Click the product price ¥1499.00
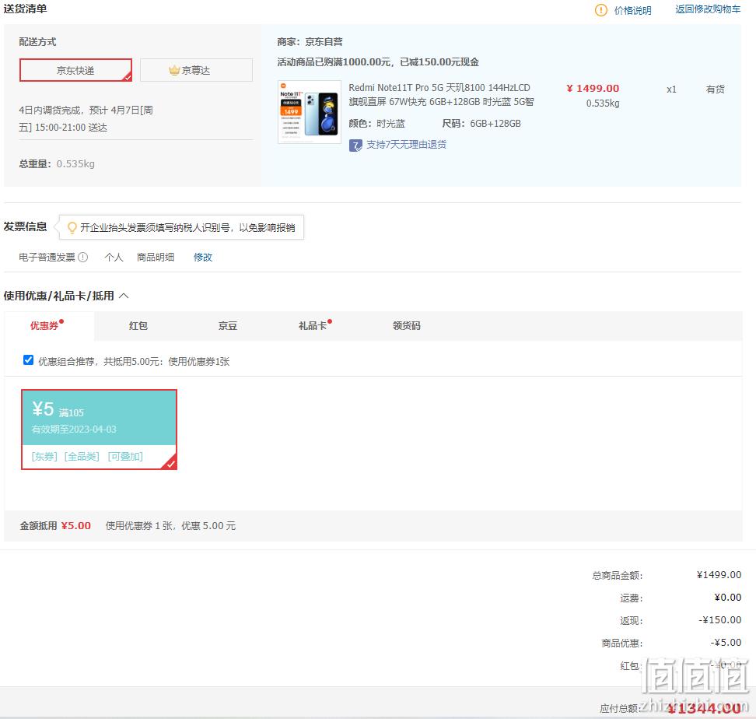 [x=593, y=89]
